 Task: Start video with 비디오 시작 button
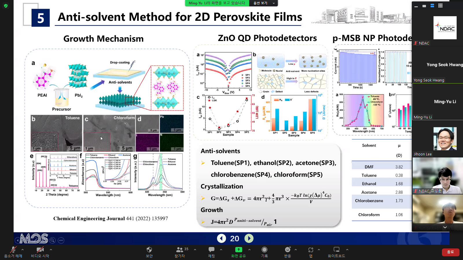click(x=40, y=252)
